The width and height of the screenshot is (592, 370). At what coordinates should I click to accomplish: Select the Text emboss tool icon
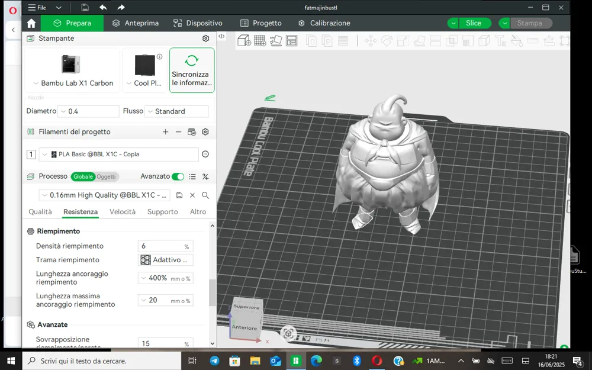click(x=500, y=41)
